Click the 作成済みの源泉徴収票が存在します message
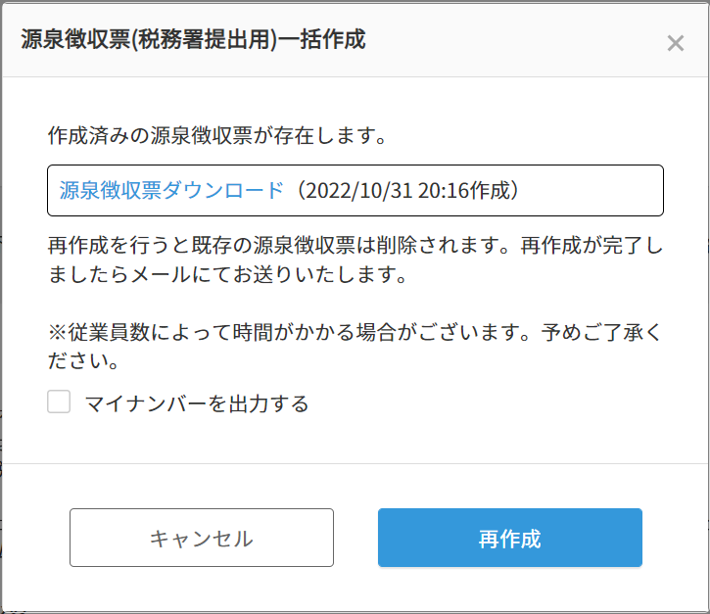This screenshot has width=710, height=614. tap(217, 136)
